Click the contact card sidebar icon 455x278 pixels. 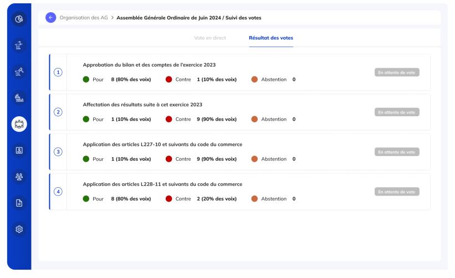point(19,150)
